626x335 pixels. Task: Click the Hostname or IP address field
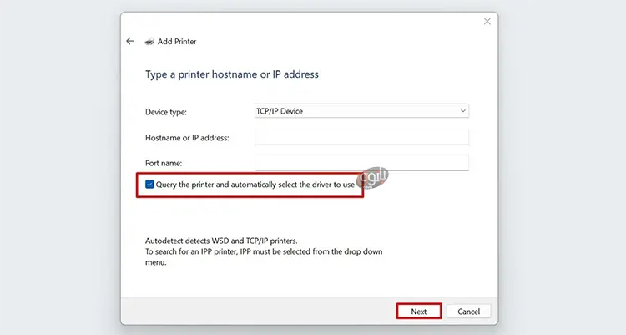point(361,137)
